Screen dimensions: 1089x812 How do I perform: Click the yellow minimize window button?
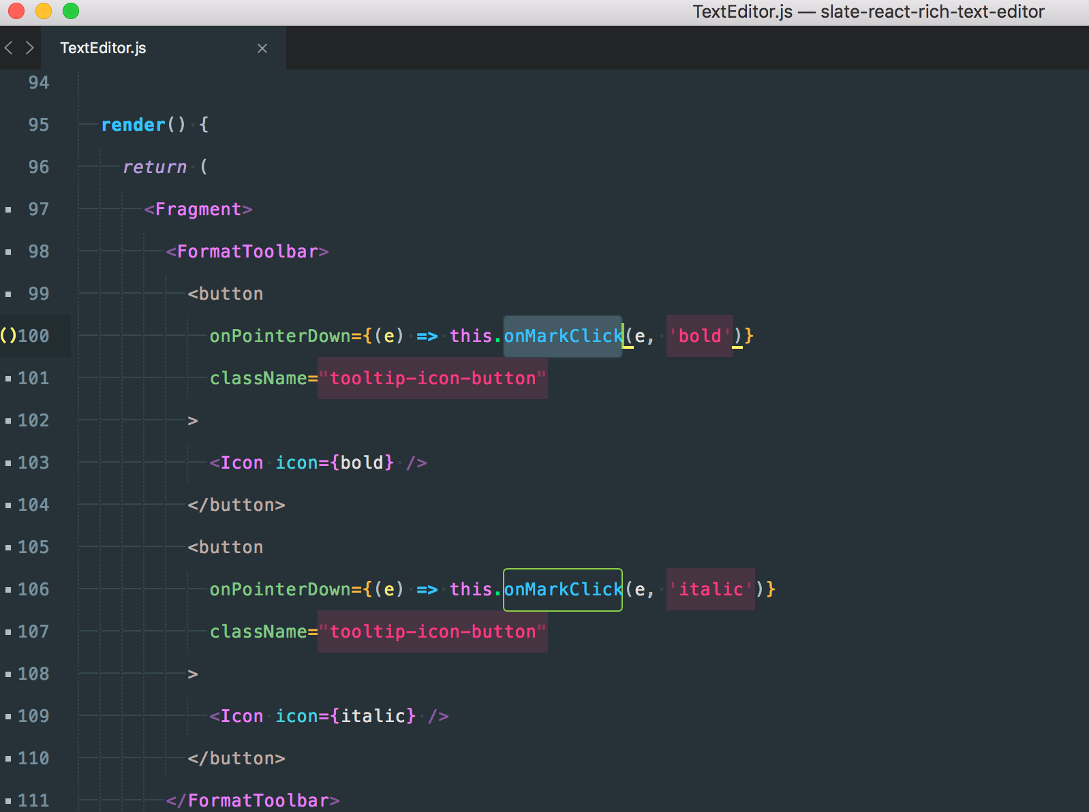[x=43, y=11]
